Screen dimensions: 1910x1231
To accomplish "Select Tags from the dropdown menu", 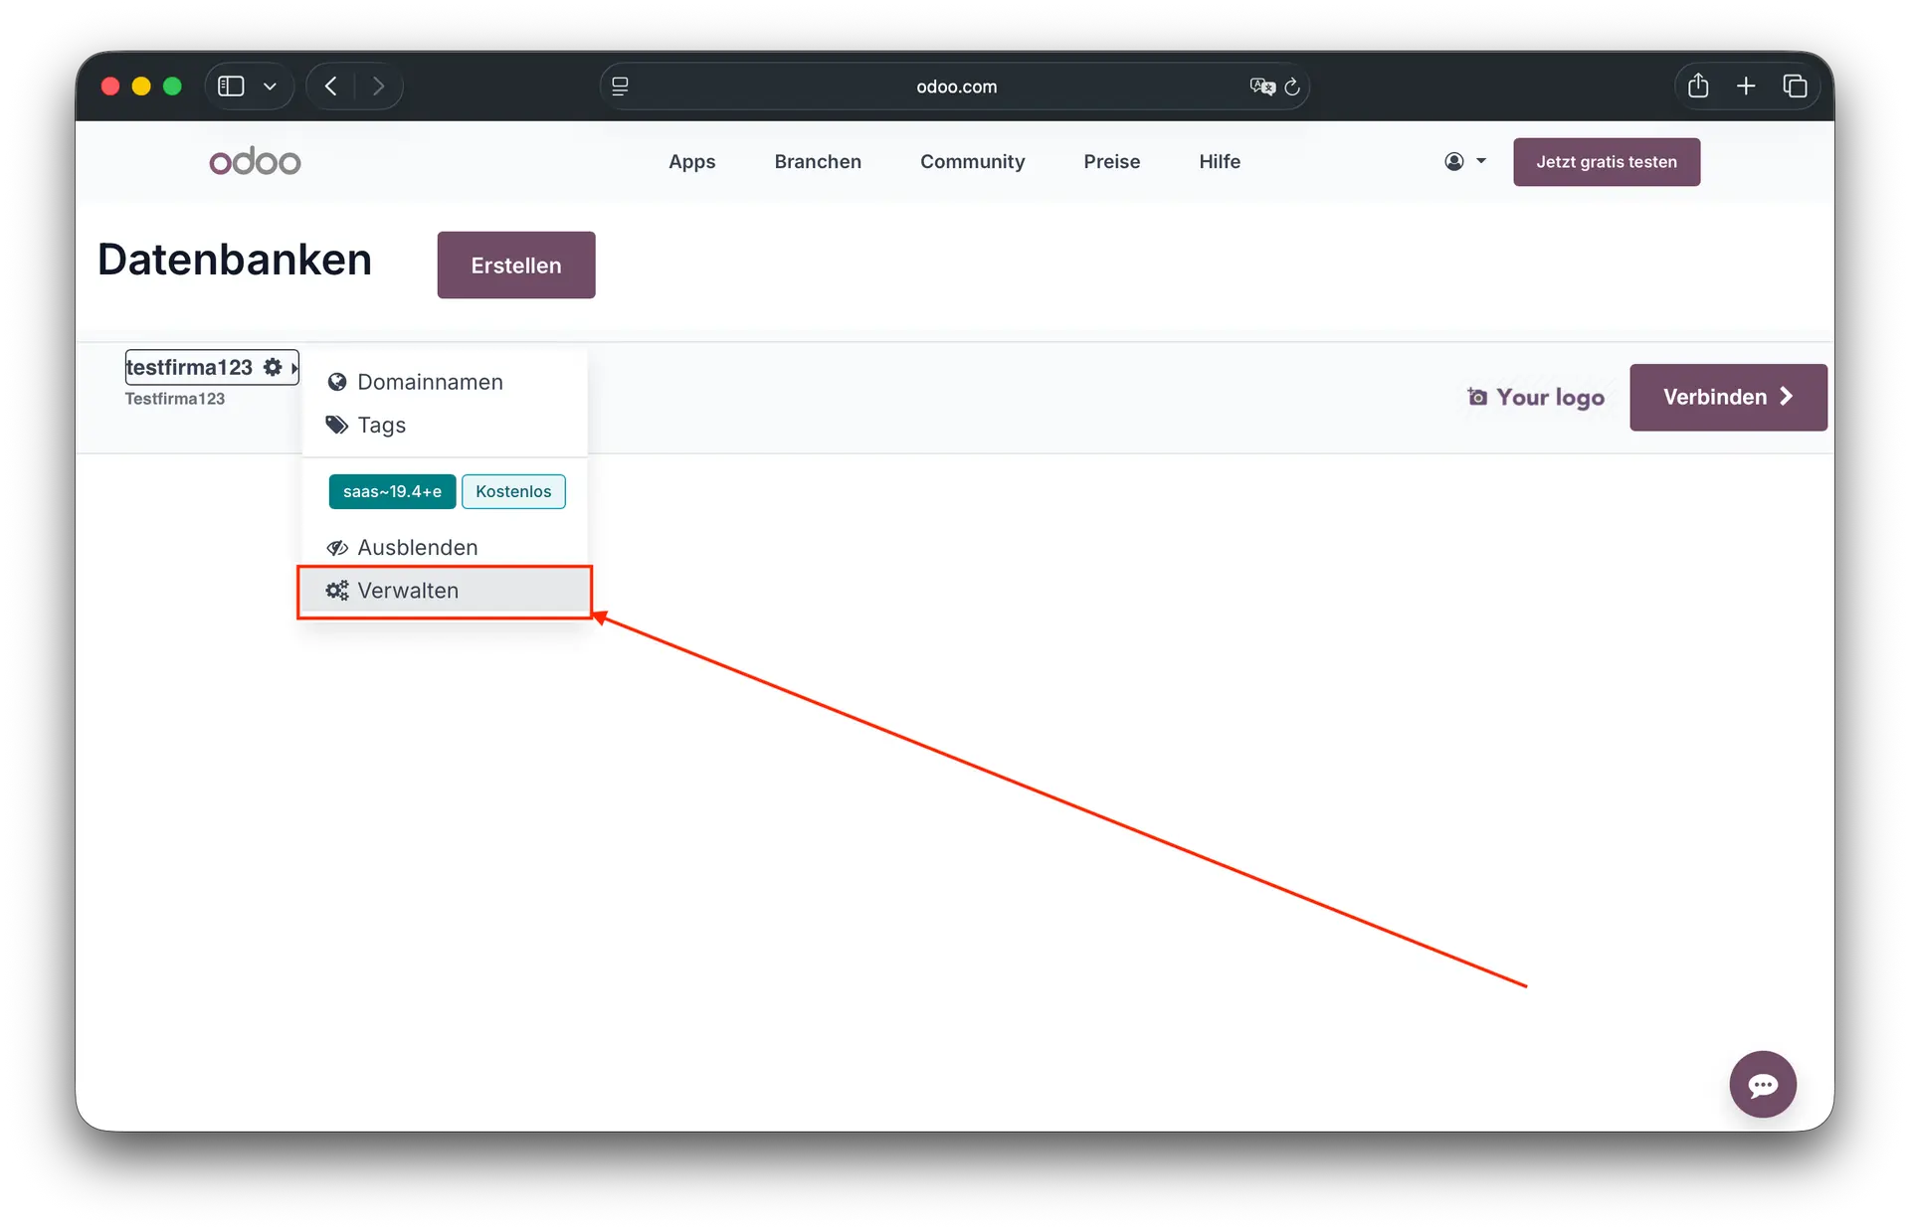I will pyautogui.click(x=445, y=425).
